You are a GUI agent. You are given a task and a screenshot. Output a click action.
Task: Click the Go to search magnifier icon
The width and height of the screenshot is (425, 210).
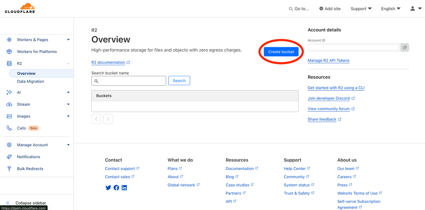point(291,9)
